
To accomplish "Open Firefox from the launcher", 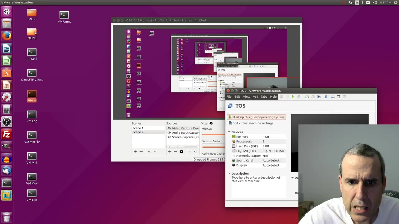I will [x=7, y=36].
